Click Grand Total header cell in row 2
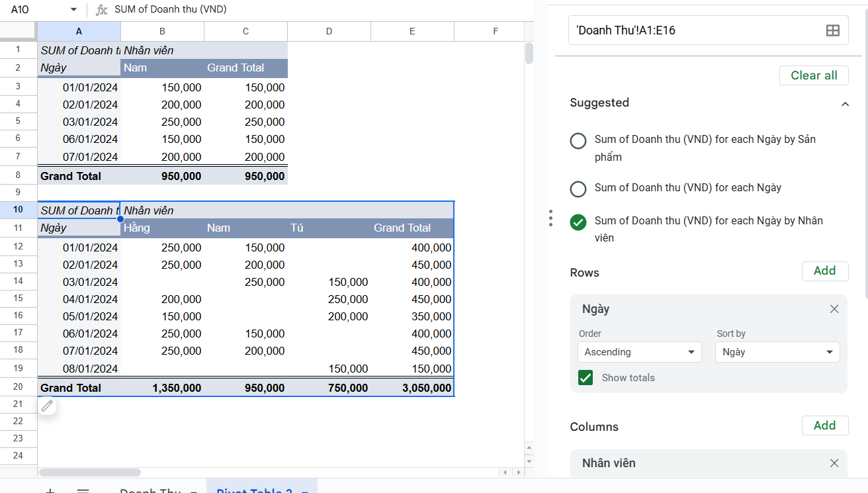Image resolution: width=868 pixels, height=493 pixels. 246,67
